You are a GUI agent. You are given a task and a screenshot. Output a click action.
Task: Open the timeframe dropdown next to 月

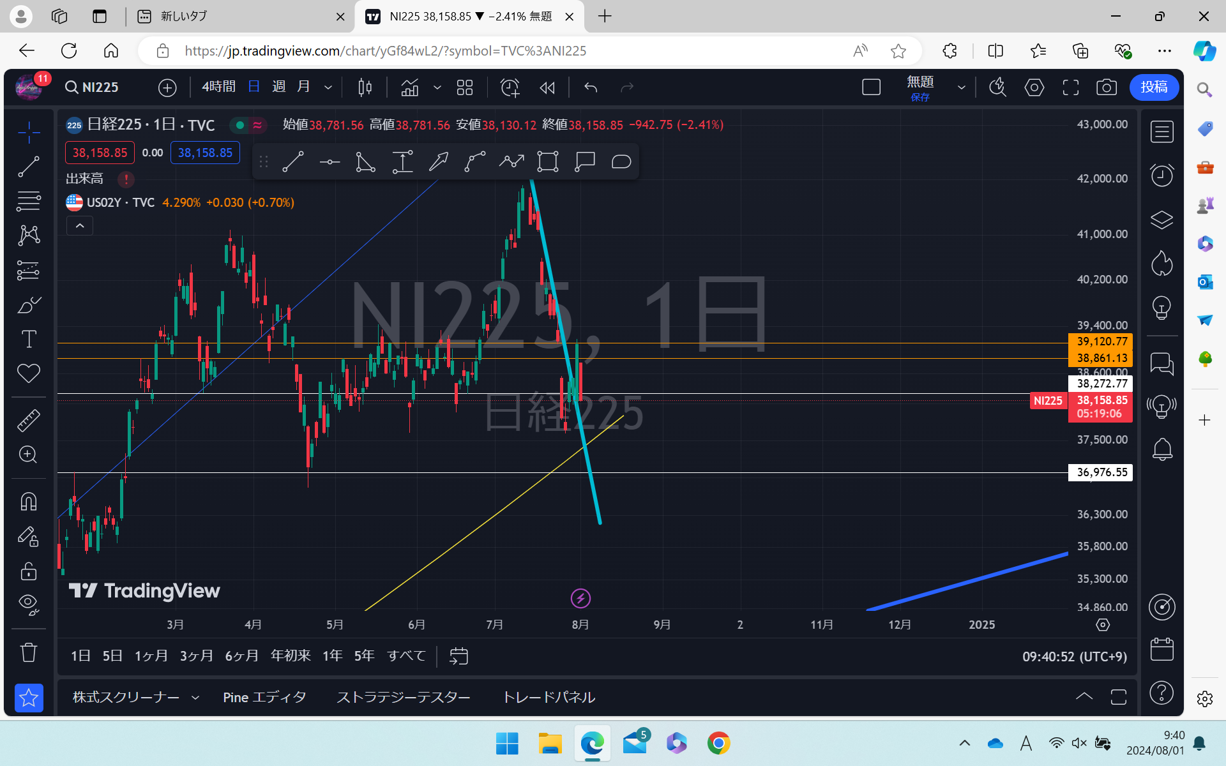[328, 87]
